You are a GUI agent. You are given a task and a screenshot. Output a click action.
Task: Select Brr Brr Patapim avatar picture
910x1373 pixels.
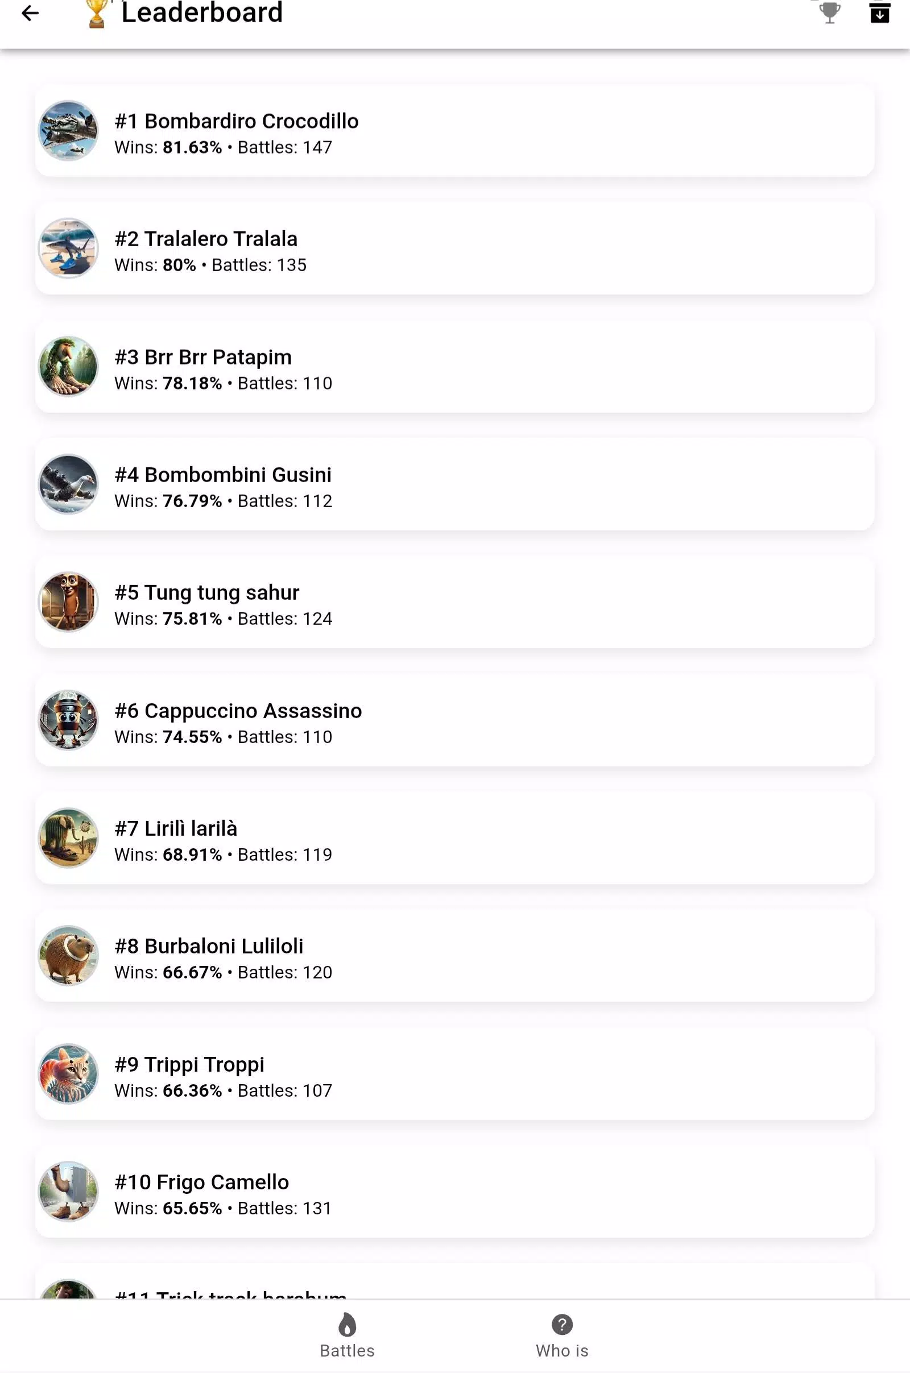[68, 367]
